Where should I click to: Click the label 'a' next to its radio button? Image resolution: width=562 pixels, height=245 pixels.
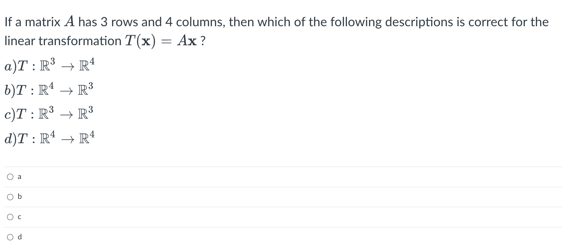[19, 177]
